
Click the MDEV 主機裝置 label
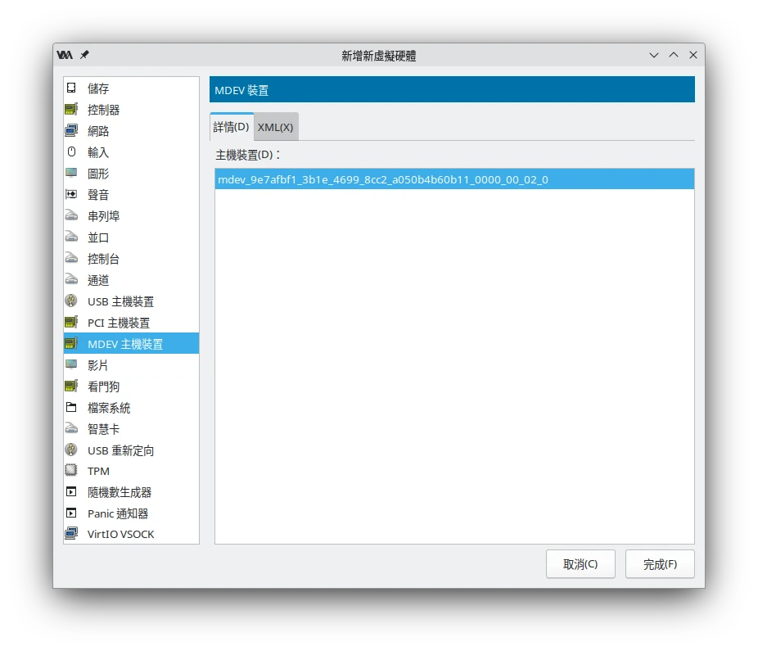(126, 344)
